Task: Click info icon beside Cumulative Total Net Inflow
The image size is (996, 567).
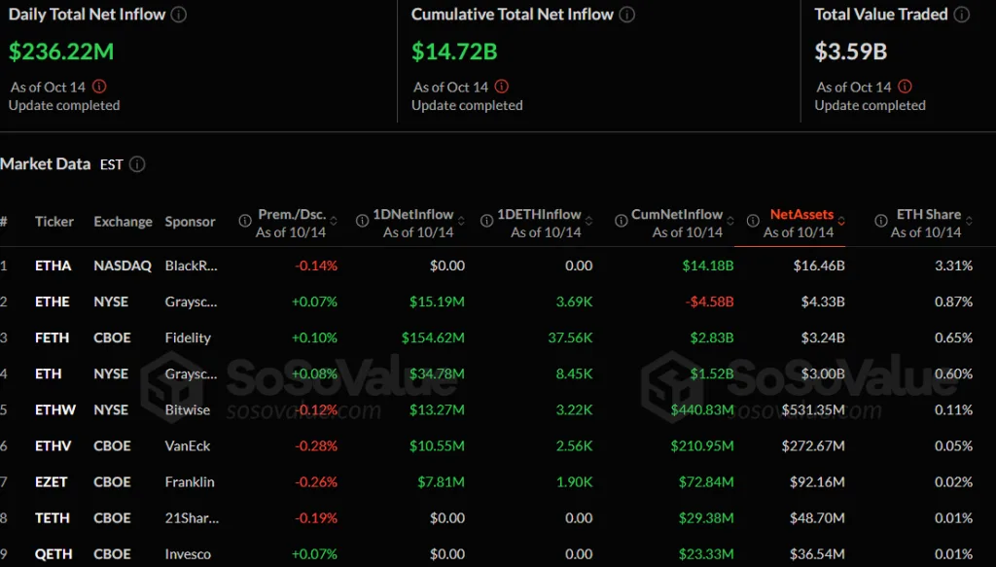Action: pos(627,15)
